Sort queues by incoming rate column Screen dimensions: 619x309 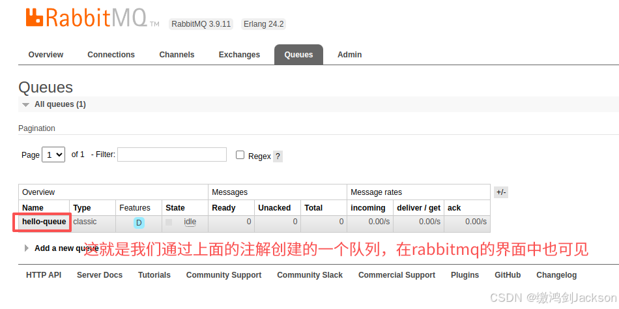point(368,208)
